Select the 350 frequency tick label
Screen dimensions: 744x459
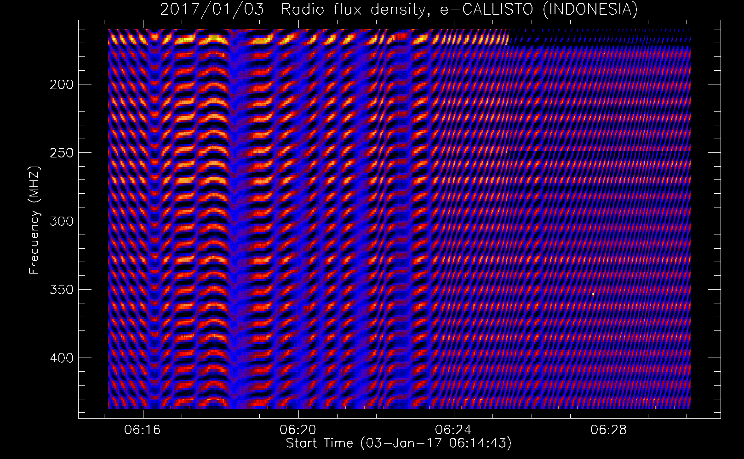(61, 290)
